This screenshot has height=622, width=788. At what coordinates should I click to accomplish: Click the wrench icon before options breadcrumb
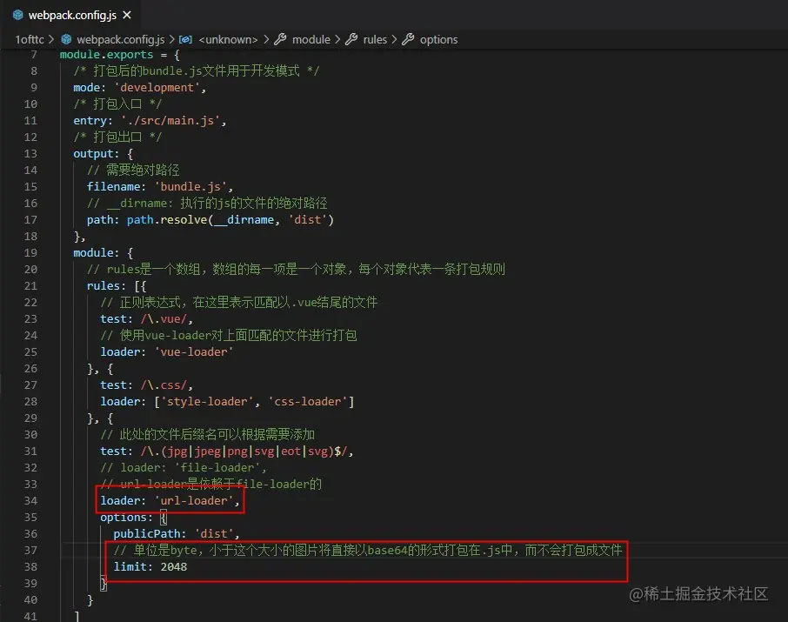(408, 39)
